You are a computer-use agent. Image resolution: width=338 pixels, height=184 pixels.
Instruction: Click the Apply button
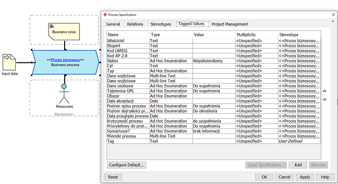305,177
